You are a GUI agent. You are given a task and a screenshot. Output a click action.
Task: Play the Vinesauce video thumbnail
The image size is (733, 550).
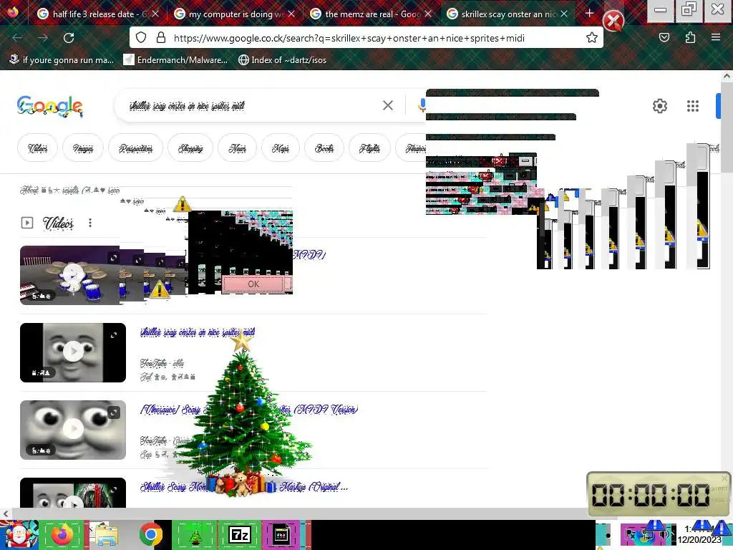[73, 430]
